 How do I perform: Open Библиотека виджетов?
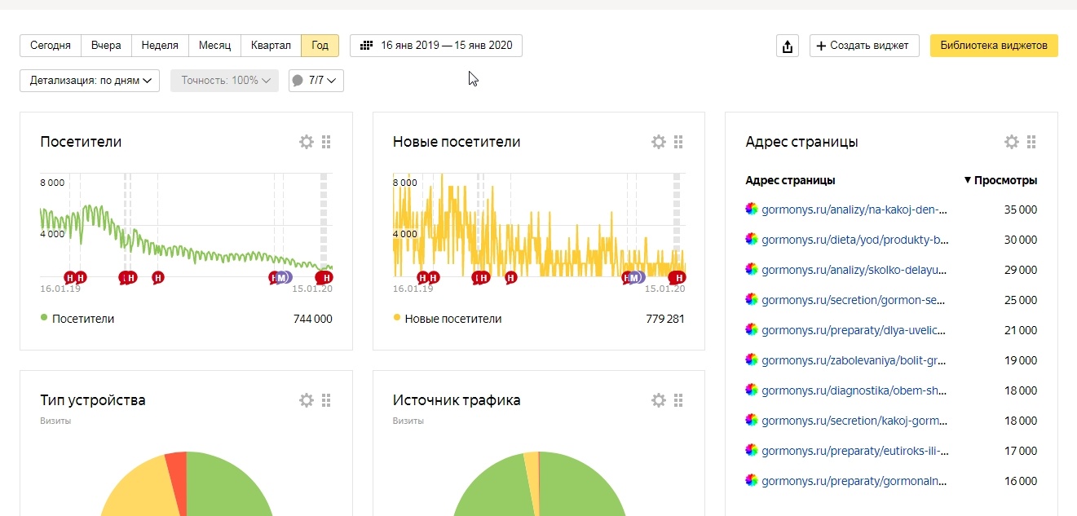pos(994,46)
